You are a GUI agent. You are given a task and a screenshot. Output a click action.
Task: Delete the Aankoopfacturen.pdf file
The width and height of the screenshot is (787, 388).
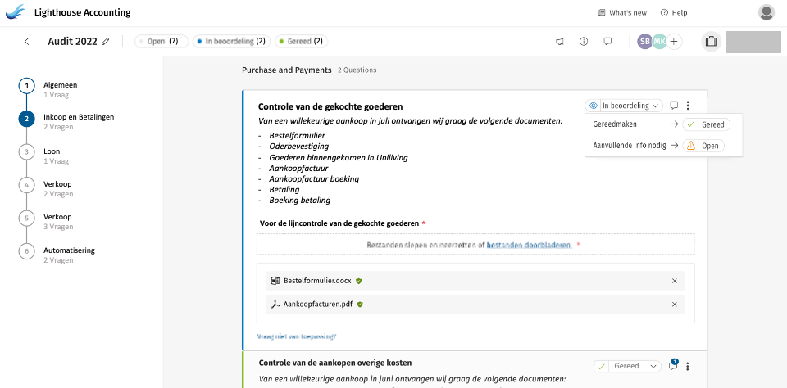click(675, 304)
